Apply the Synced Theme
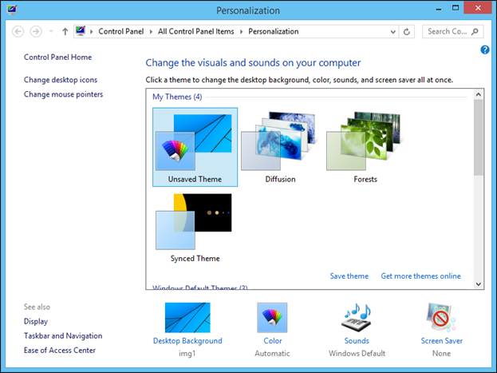The height and width of the screenshot is (373, 497). click(195, 228)
